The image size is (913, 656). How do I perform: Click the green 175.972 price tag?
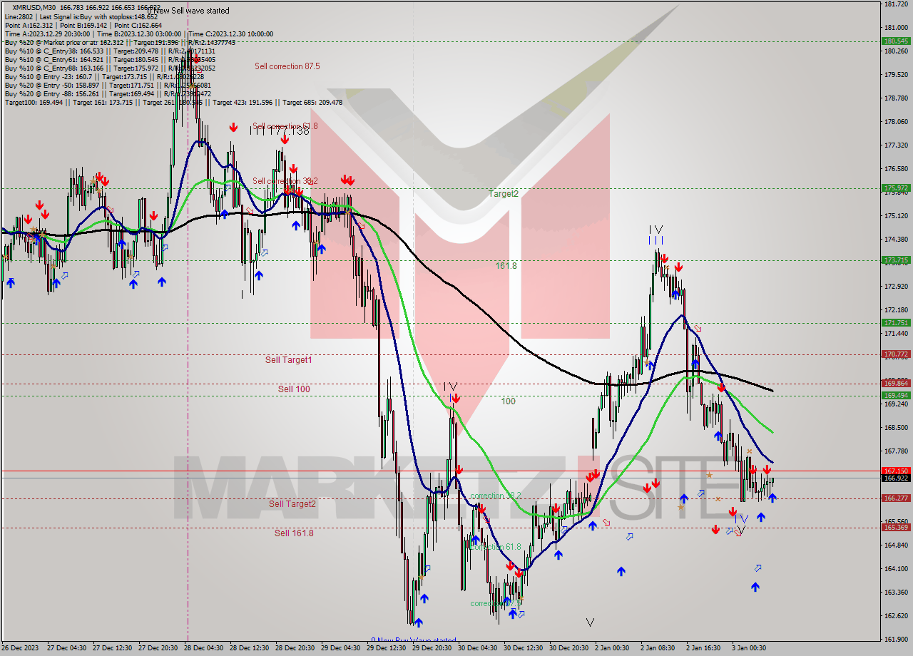coord(896,188)
